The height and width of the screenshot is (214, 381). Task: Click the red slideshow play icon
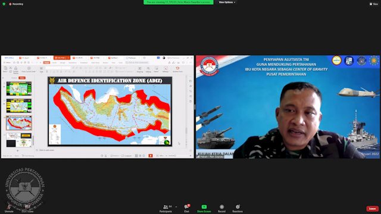point(151,156)
